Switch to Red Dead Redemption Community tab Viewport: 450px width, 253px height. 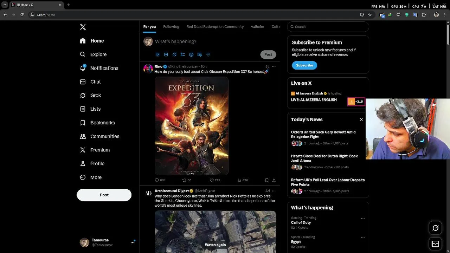215,27
